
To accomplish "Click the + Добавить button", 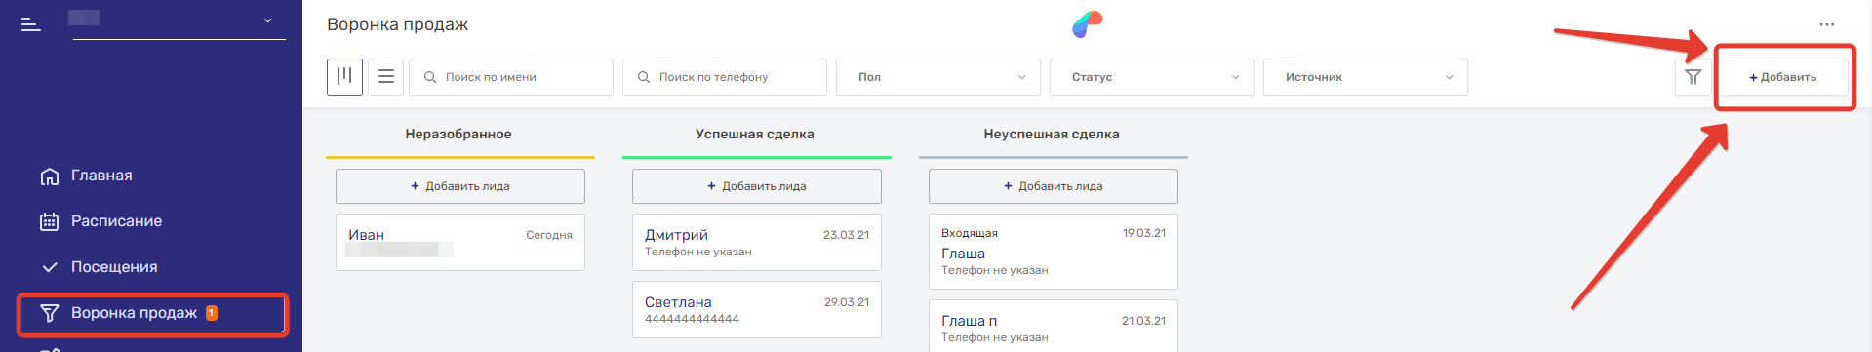I will coord(1783,77).
